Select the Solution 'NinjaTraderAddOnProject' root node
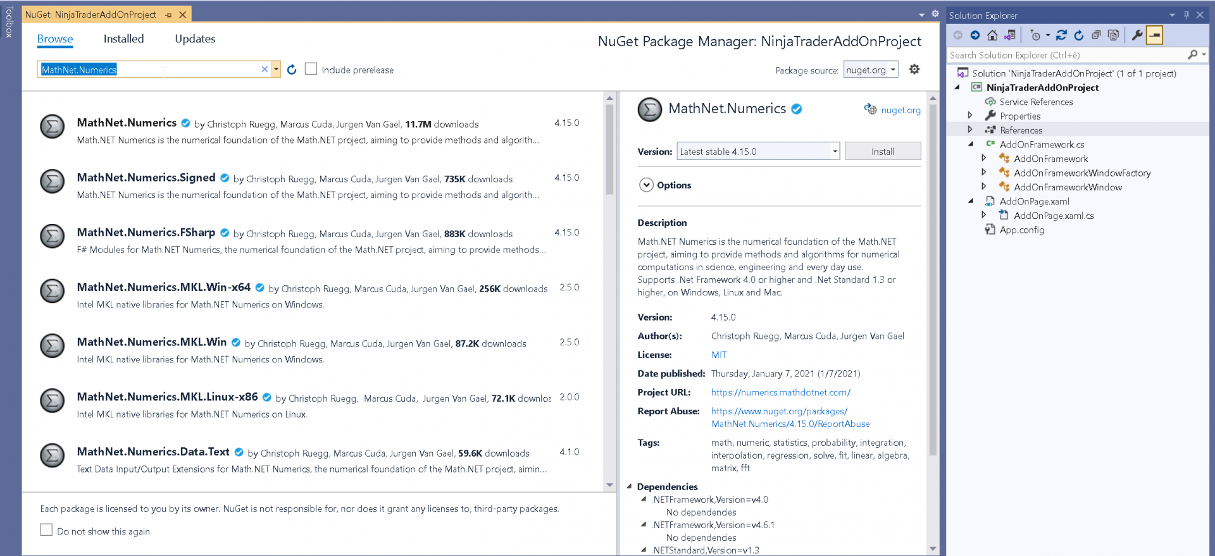Screen dimensions: 1215x556 (x=1074, y=73)
